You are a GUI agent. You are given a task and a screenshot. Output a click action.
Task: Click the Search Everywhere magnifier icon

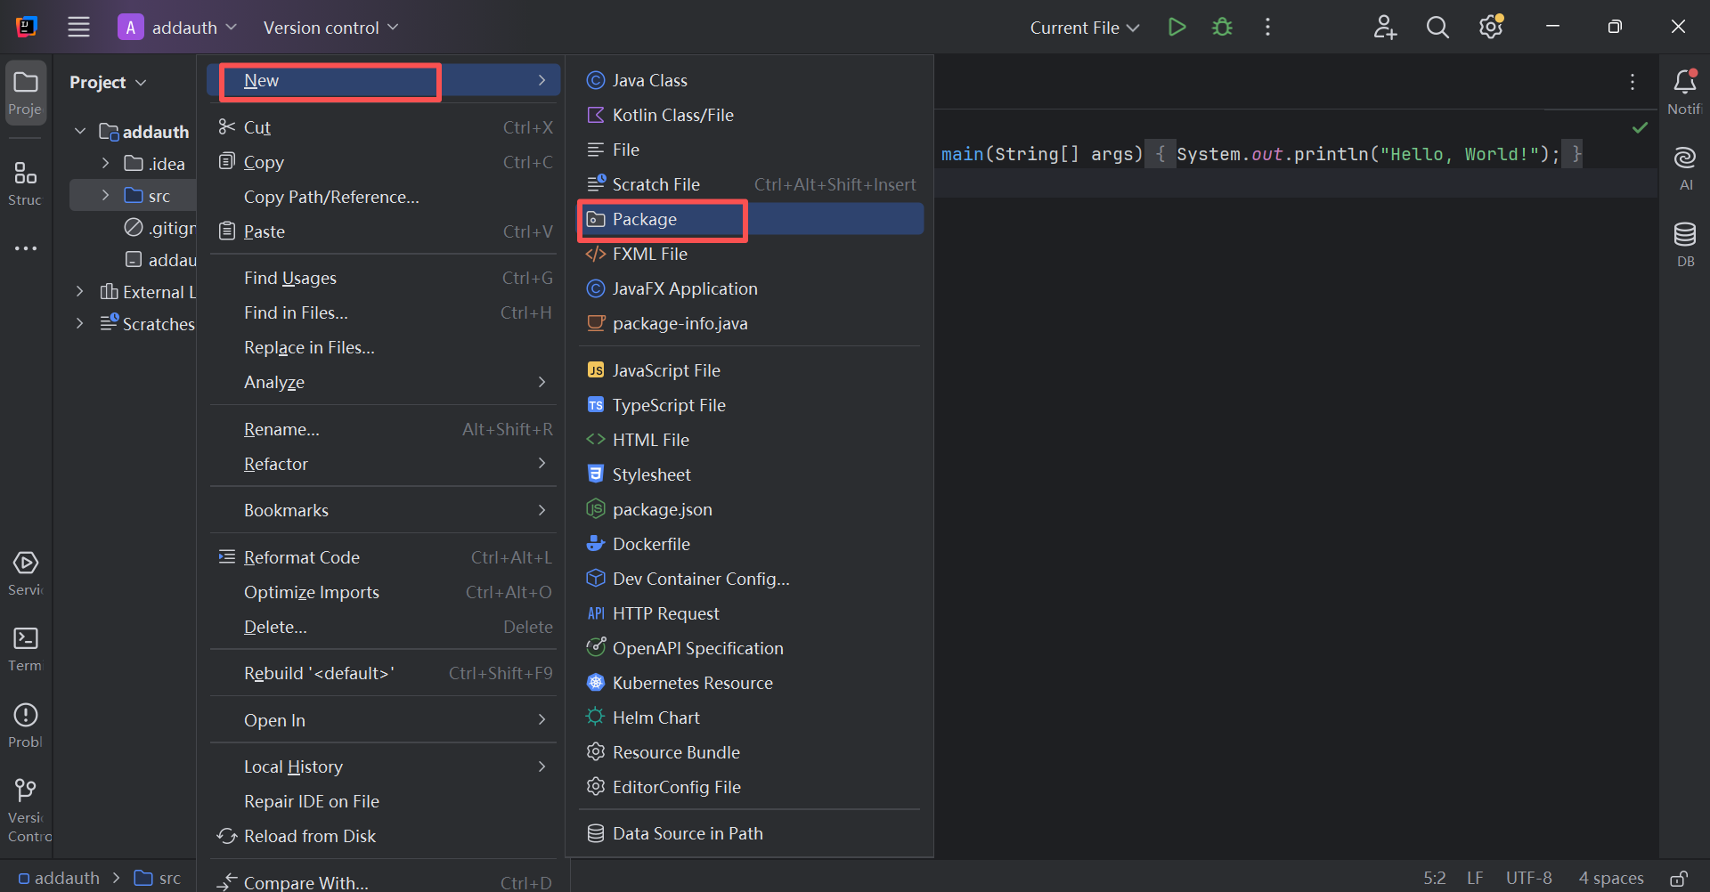[1437, 28]
